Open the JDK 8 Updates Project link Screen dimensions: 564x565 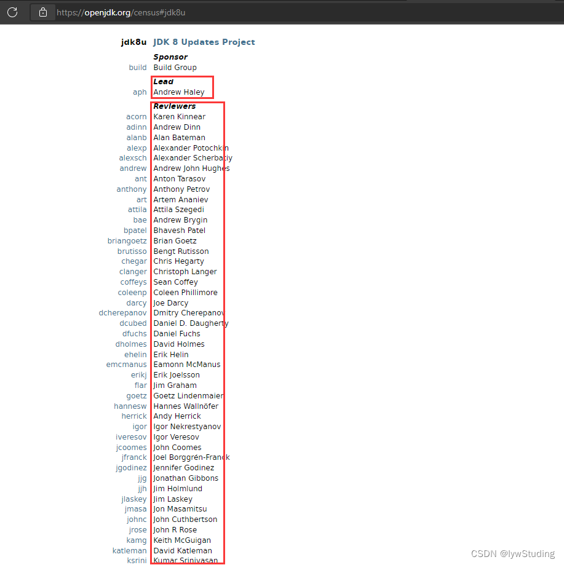[x=204, y=42]
